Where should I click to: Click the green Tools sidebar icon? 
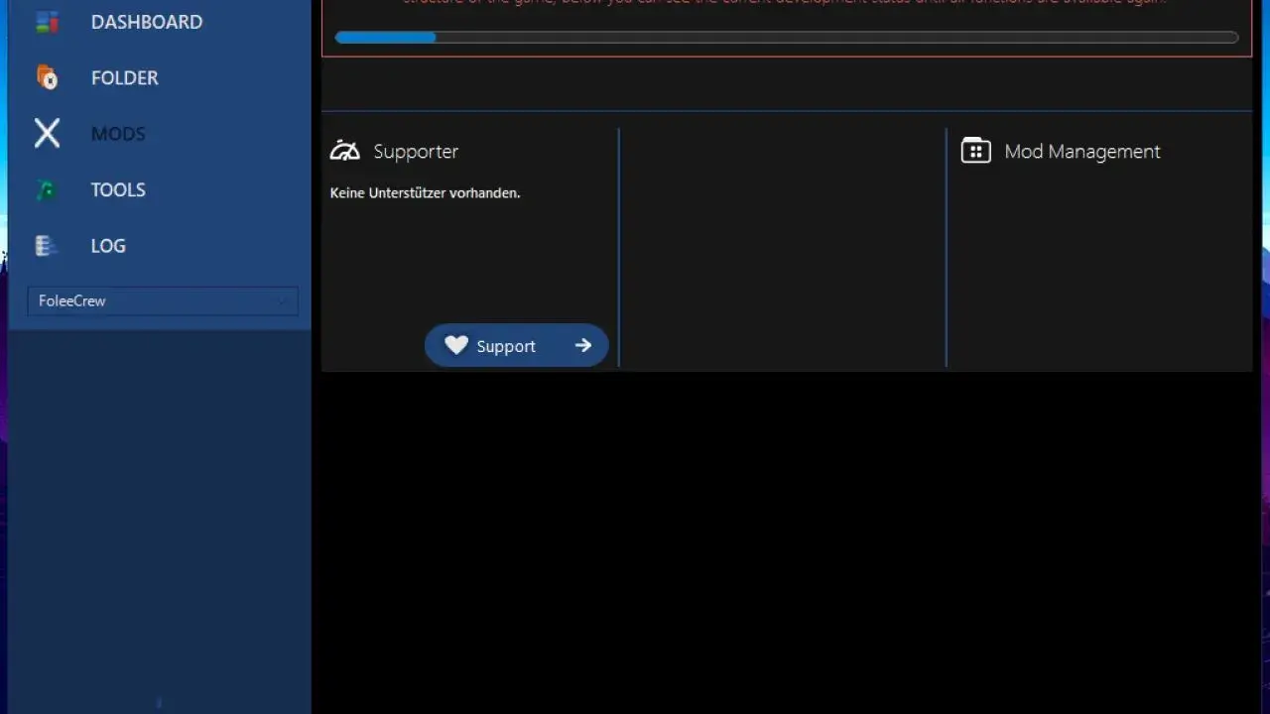(x=46, y=190)
